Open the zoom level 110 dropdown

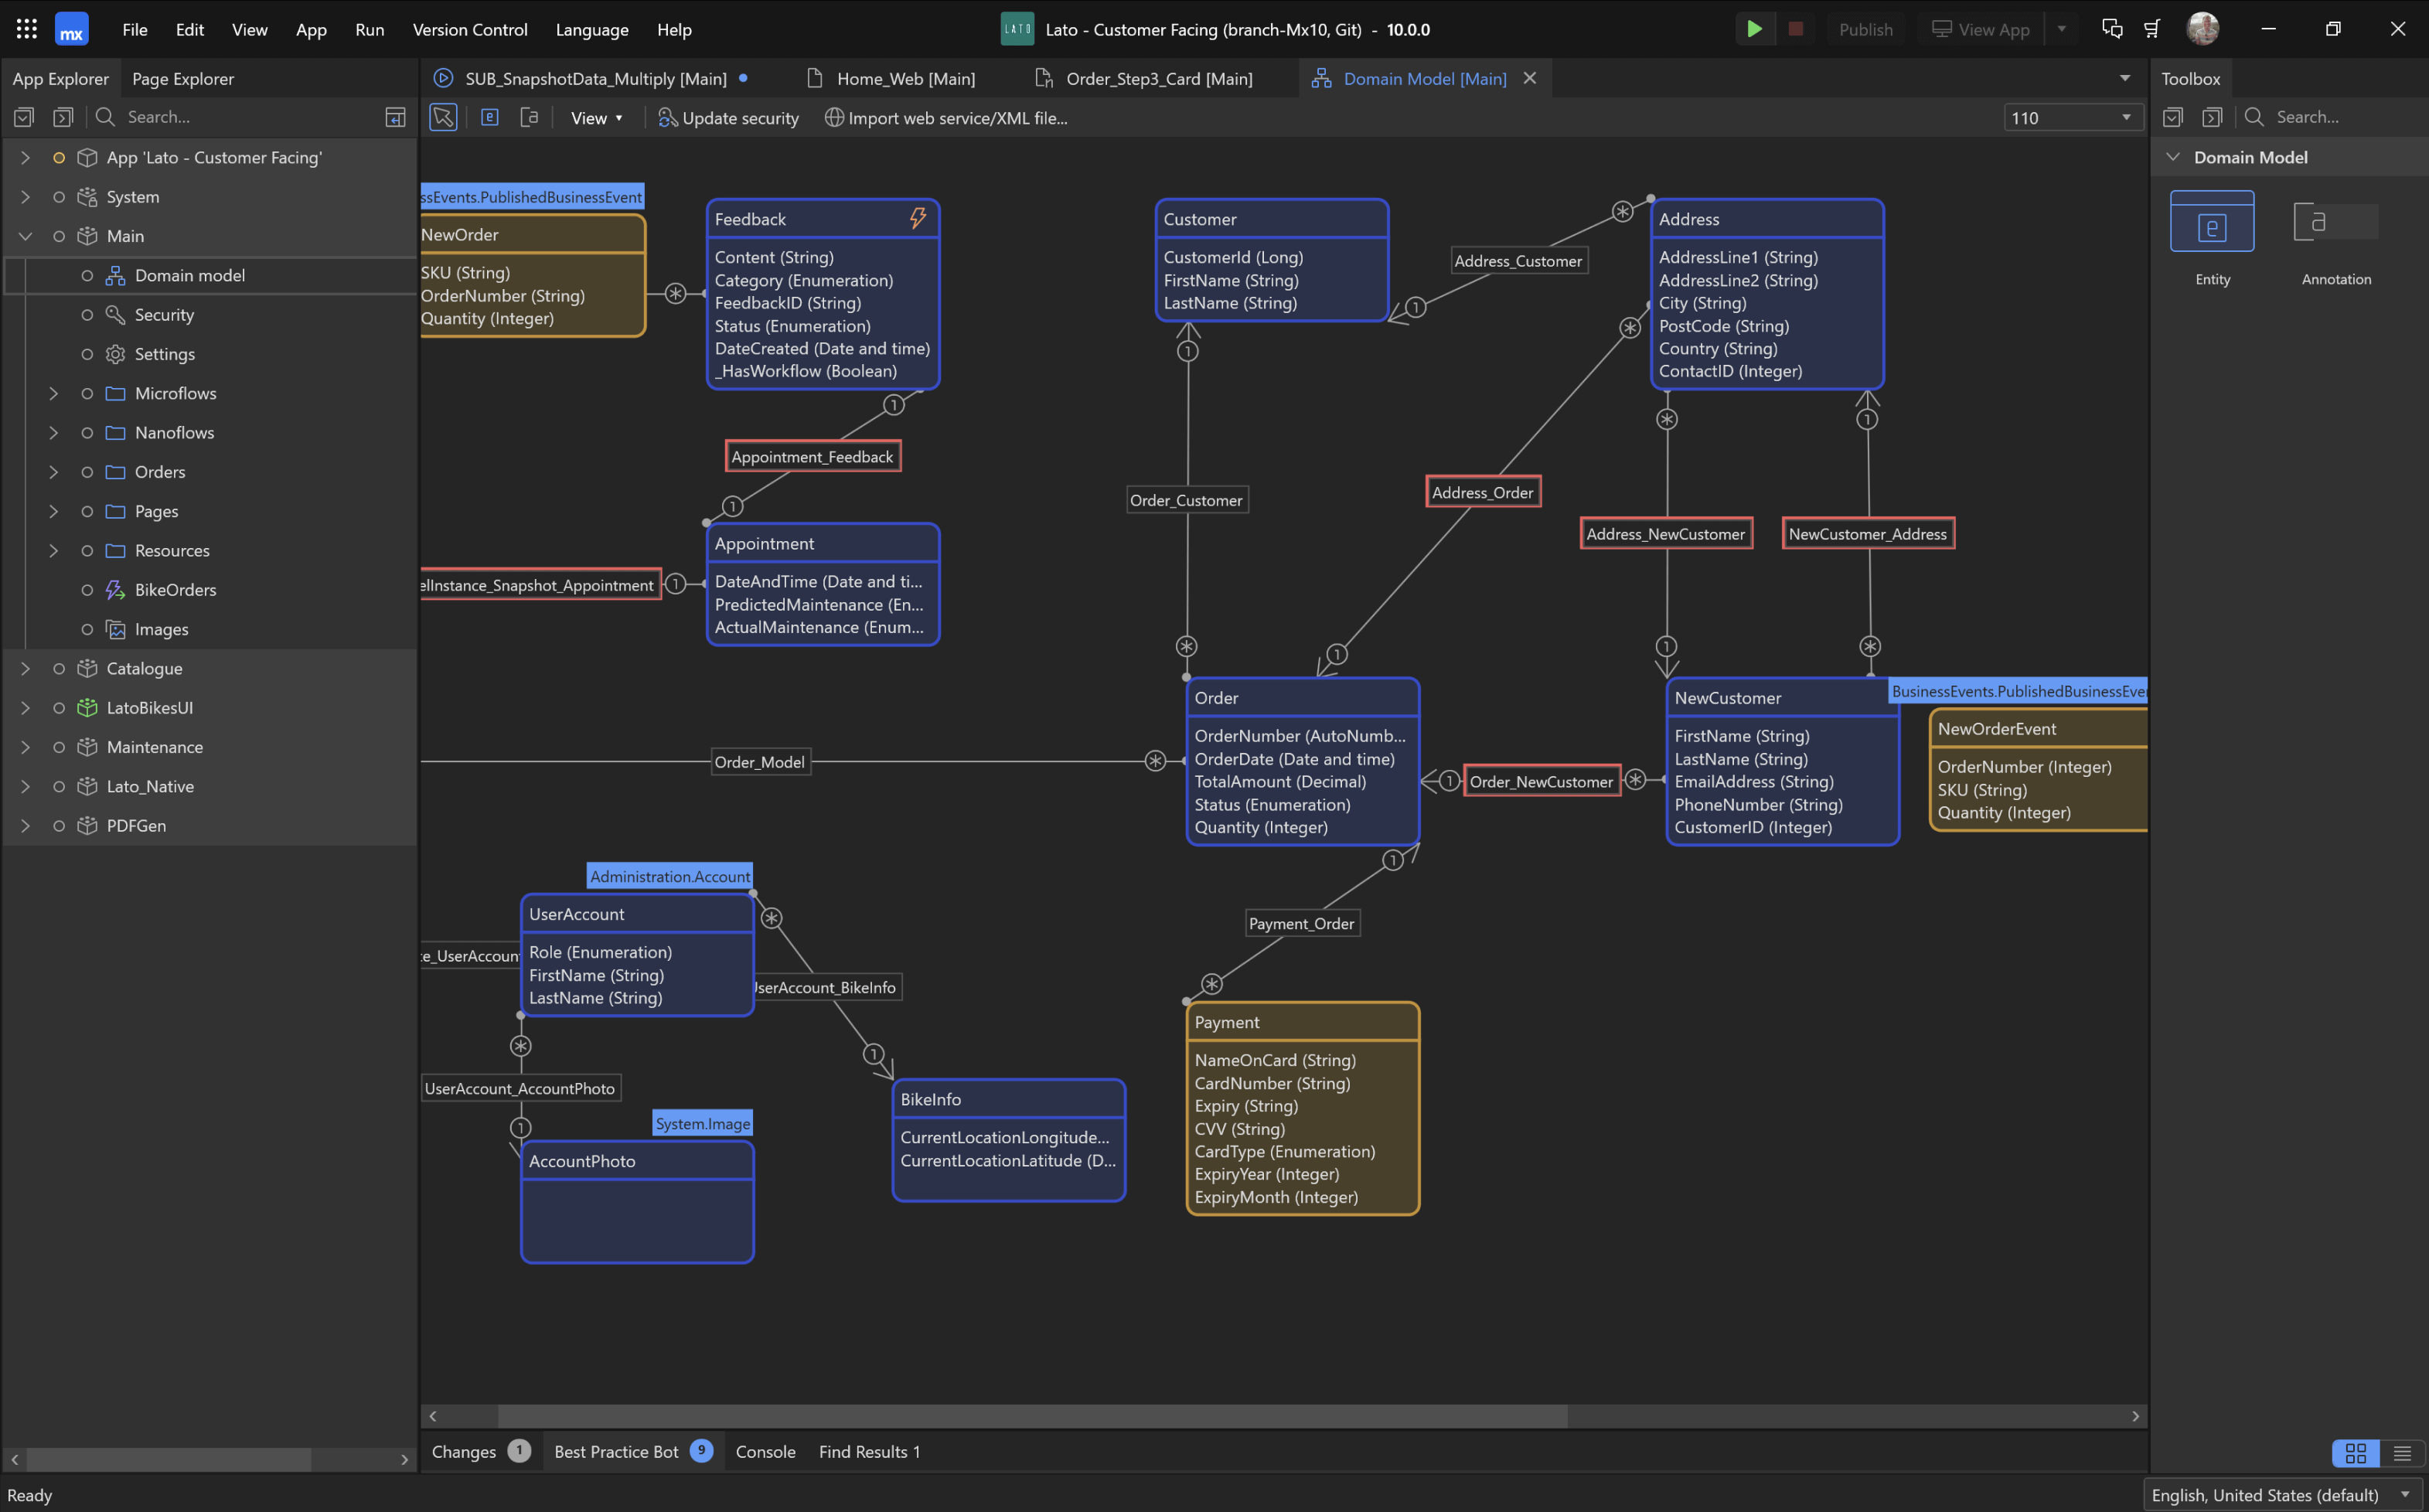click(x=2125, y=118)
